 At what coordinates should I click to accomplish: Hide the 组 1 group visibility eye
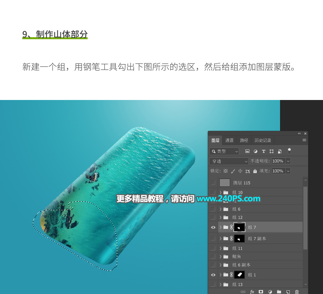[x=213, y=275]
